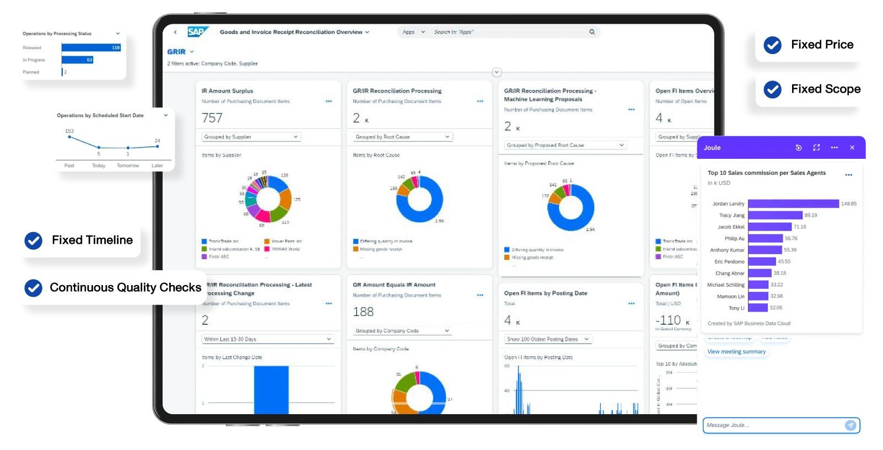Open more options on IR Amount Surplus card
Viewport: 883px width, 450px height.
point(329,101)
